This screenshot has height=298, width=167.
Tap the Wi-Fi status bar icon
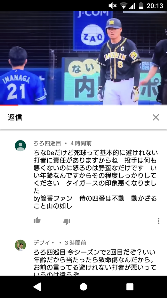coord(124,6)
